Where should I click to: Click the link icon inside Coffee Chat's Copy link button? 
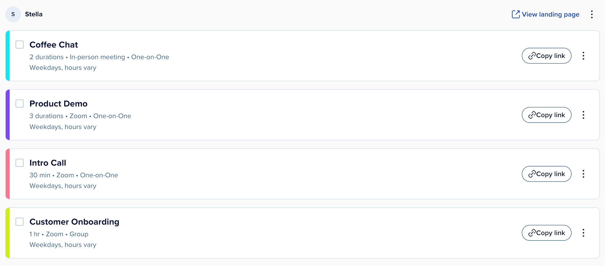click(x=532, y=56)
